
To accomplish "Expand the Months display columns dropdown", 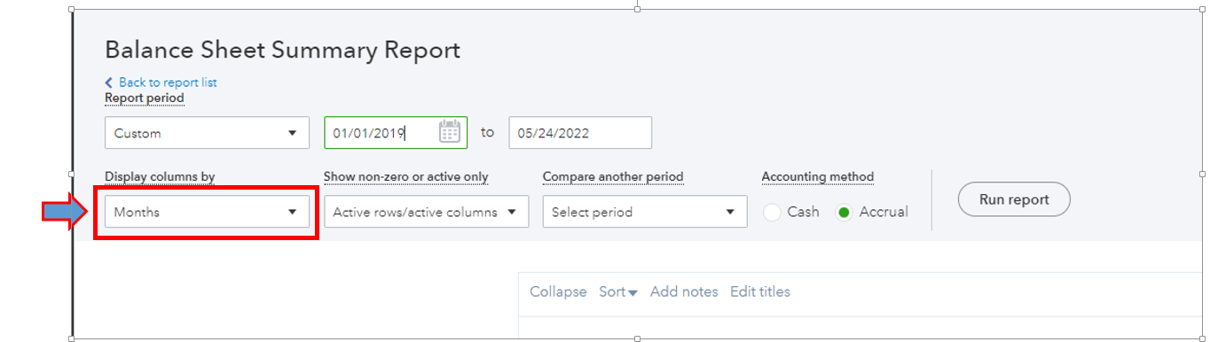I will click(x=207, y=212).
